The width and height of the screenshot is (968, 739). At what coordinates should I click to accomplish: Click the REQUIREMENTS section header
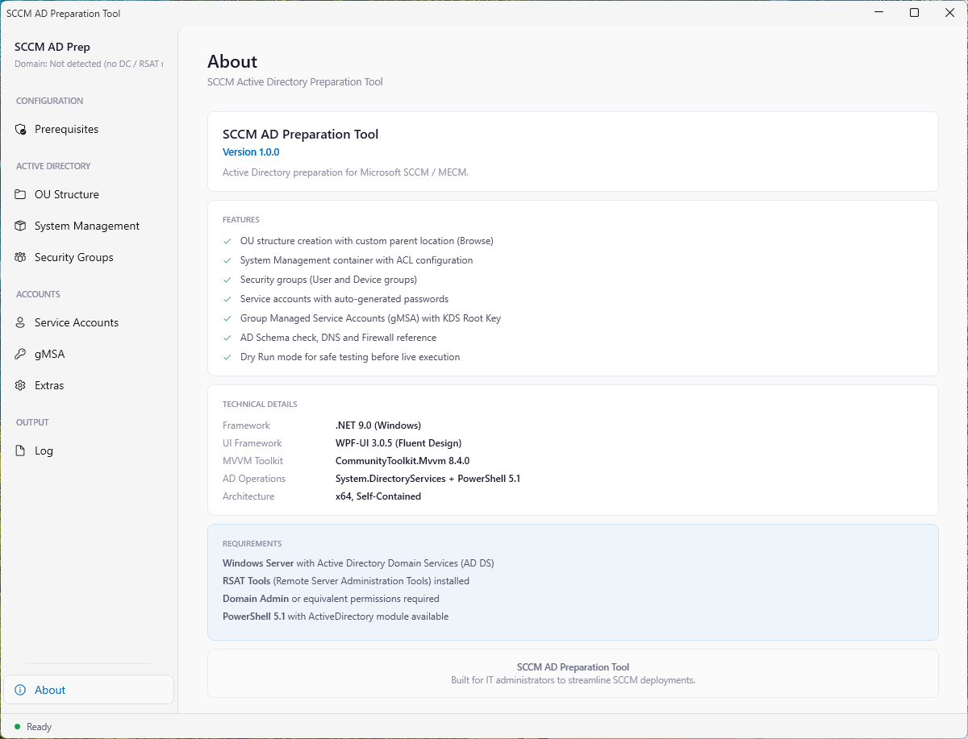coord(252,544)
